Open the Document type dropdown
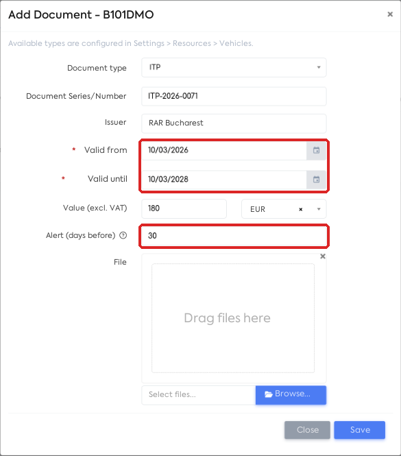Screen dimensions: 401x456 point(234,67)
